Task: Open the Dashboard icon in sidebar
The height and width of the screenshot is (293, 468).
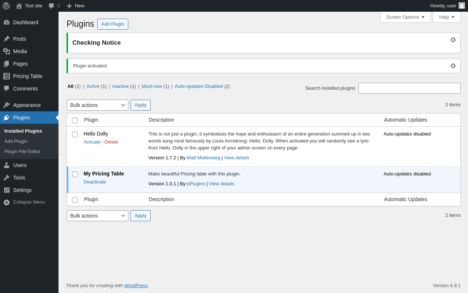Action: [x=7, y=22]
